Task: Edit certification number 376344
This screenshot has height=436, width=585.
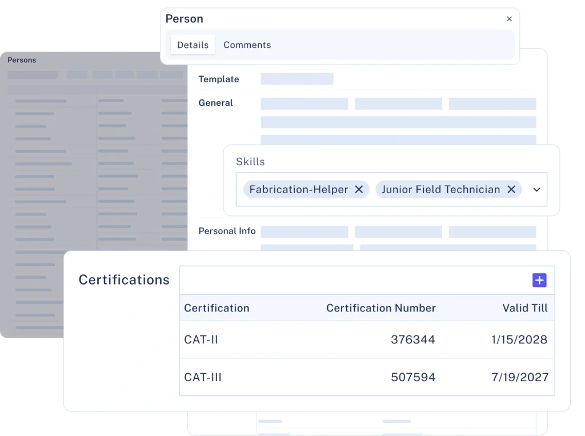Action: coord(412,340)
